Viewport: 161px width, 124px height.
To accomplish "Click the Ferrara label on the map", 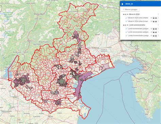I will point(51,117).
